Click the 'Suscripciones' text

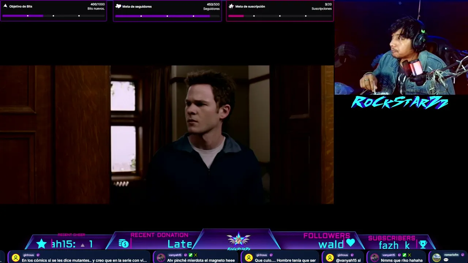coord(322,9)
